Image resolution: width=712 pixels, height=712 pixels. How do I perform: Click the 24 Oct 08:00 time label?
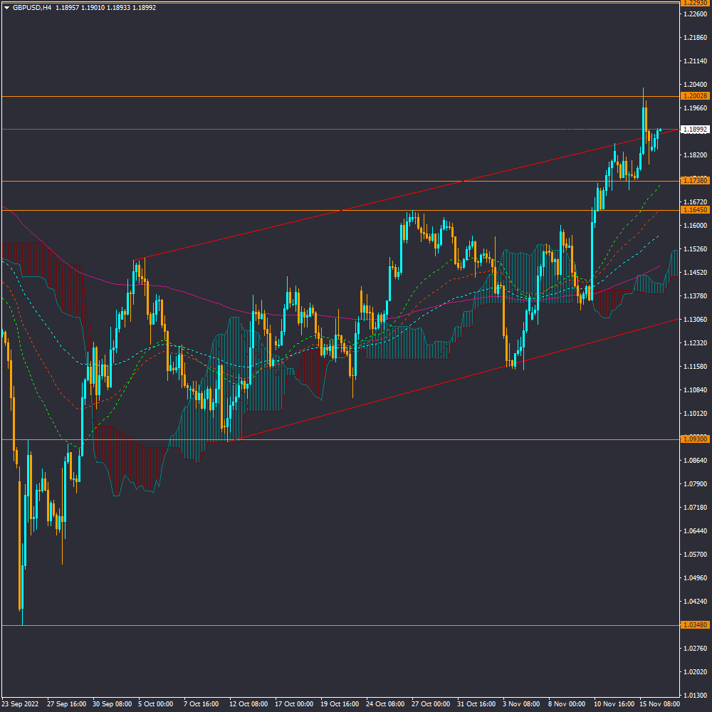click(x=384, y=703)
